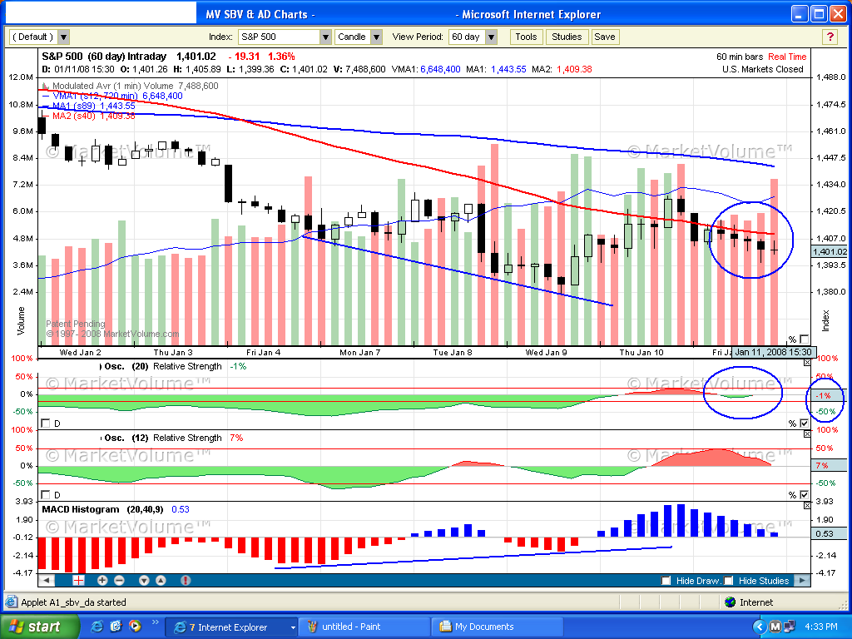852x639 pixels.
Task: Click the plus zoom-in icon
Action: (x=102, y=580)
